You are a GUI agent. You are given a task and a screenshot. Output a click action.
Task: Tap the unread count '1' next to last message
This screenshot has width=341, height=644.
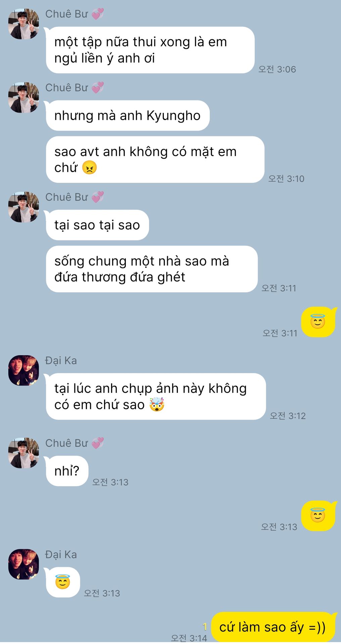click(x=205, y=626)
